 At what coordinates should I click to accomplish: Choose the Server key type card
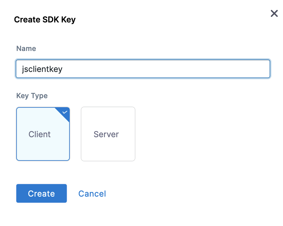[108, 134]
